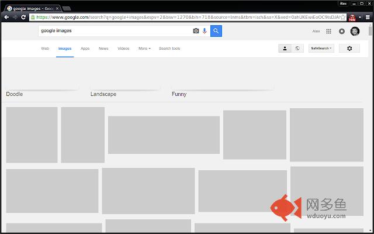
Task: Open the Doodle suggestion category
Action: 15,94
